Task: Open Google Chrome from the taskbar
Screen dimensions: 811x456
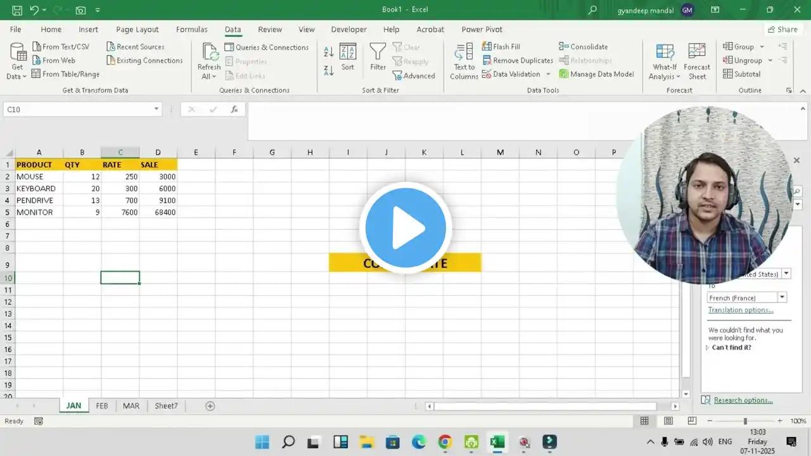Action: [x=445, y=442]
